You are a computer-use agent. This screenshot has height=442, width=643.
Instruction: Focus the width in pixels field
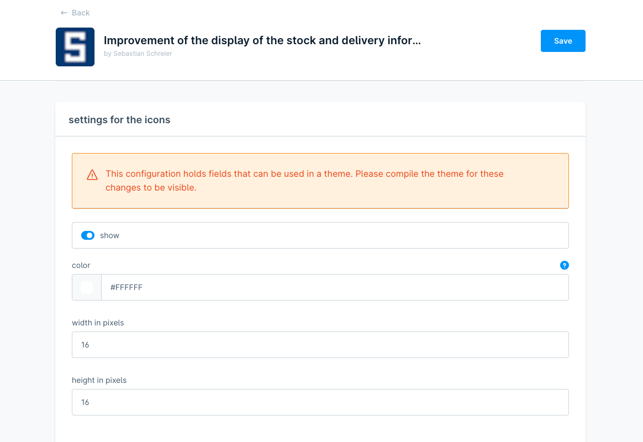coord(320,345)
